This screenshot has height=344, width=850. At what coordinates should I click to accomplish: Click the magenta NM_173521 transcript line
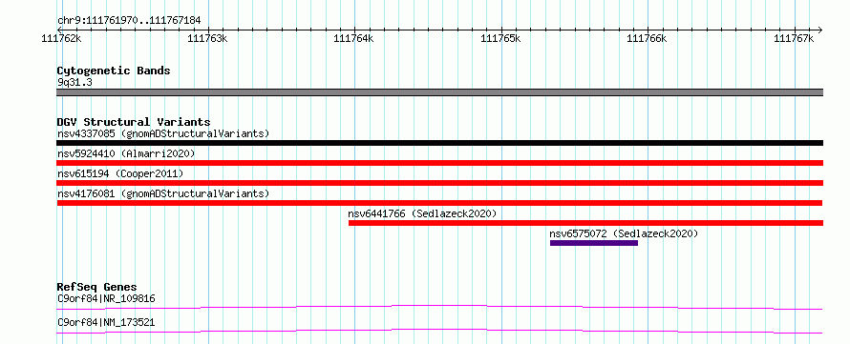coord(439,331)
